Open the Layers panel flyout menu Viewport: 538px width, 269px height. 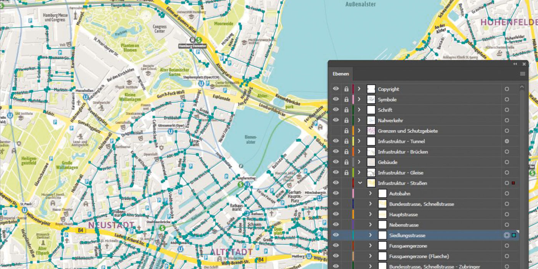[x=523, y=74]
